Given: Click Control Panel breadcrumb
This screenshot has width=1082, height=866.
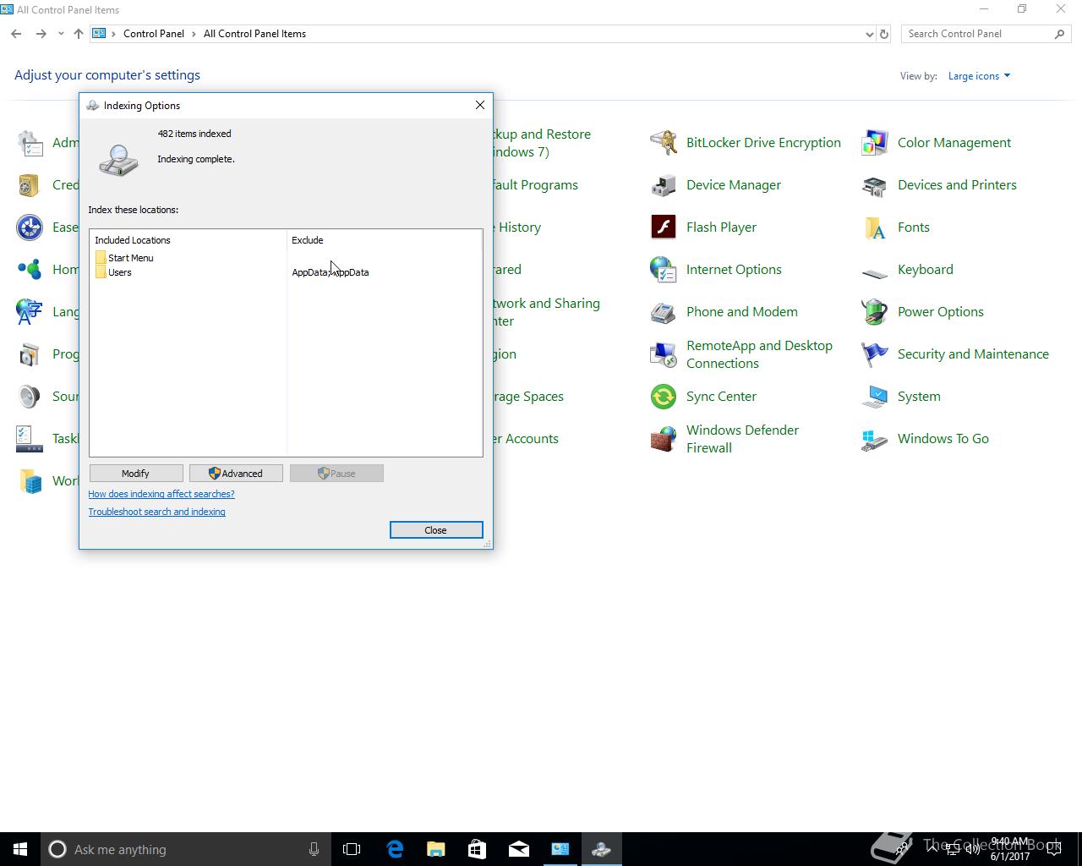Looking at the screenshot, I should [154, 34].
